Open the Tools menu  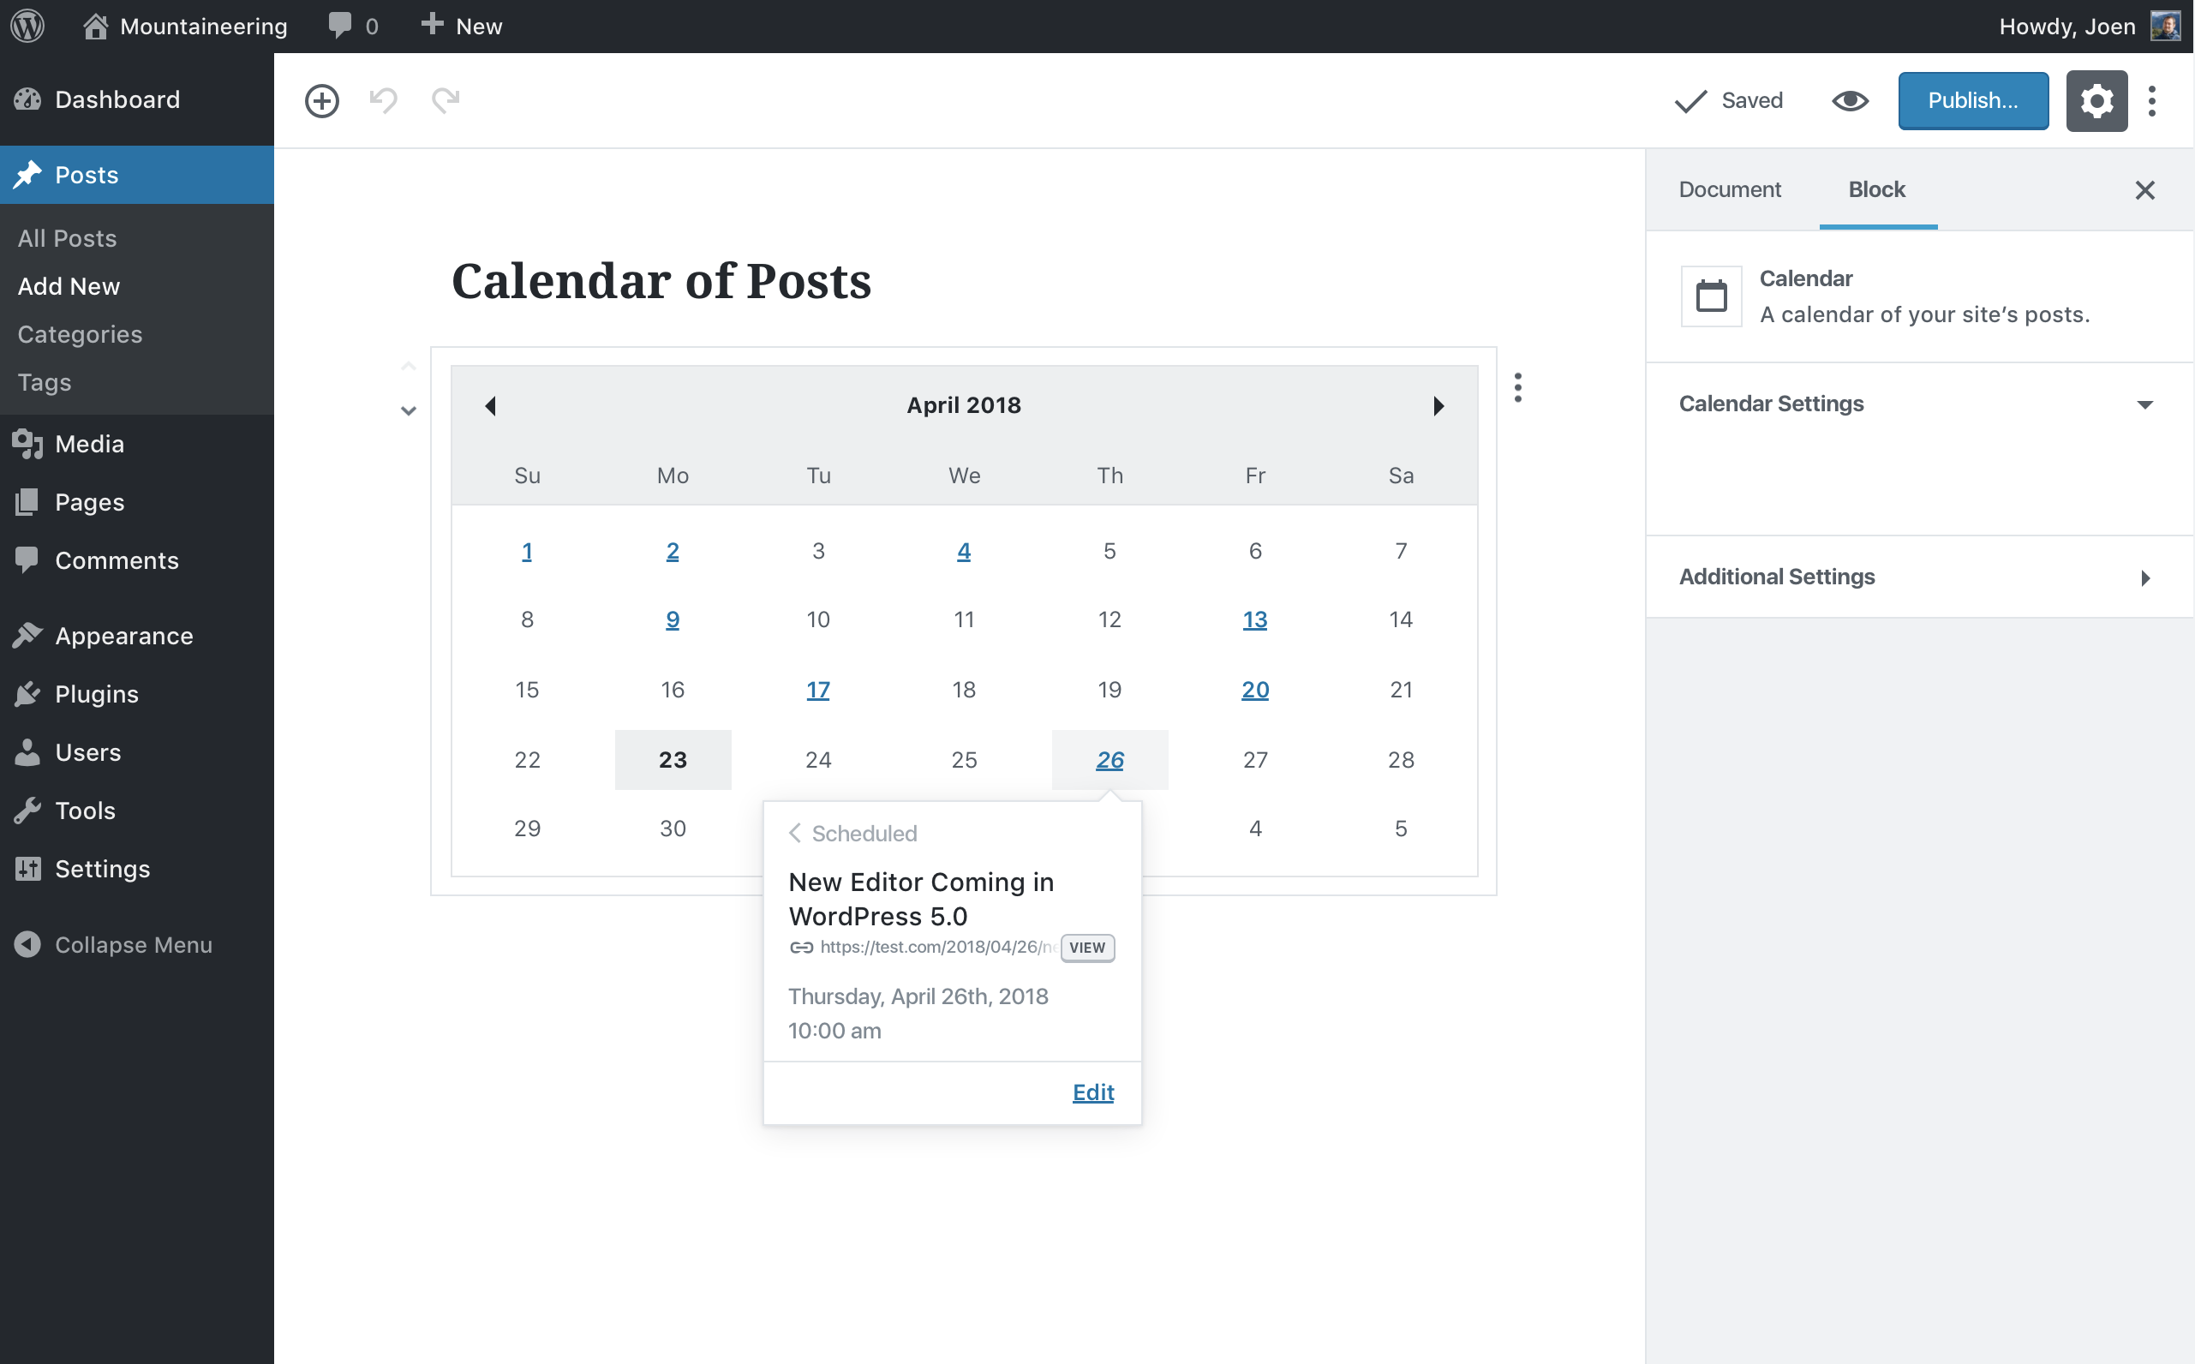click(137, 811)
